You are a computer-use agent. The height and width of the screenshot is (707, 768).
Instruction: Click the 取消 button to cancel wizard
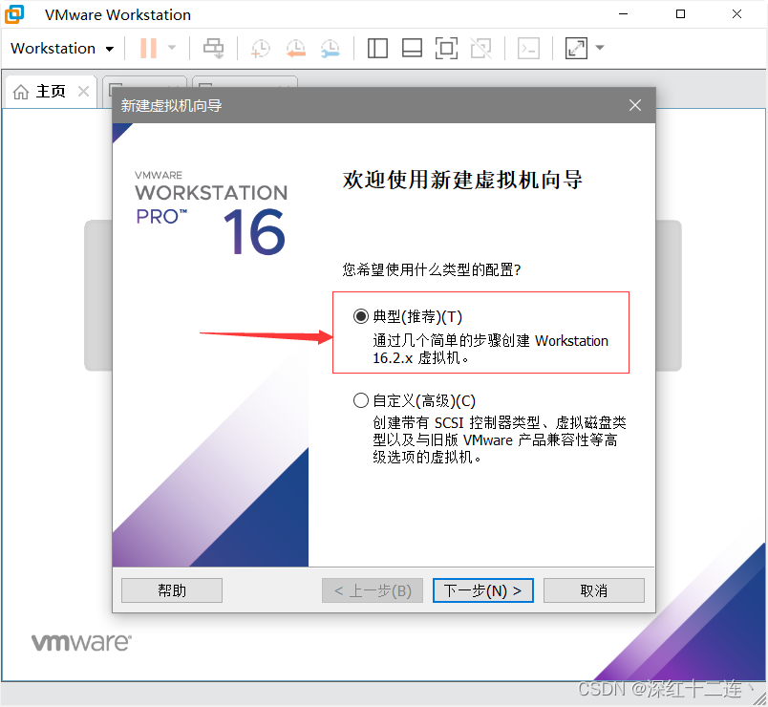(x=593, y=589)
